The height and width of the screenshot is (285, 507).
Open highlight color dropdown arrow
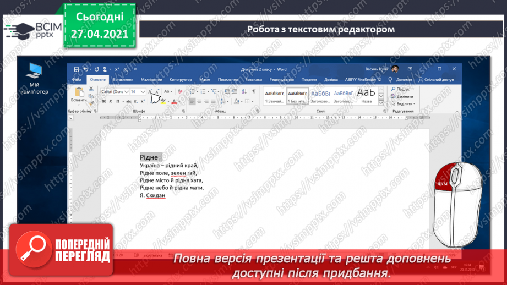pos(168,101)
